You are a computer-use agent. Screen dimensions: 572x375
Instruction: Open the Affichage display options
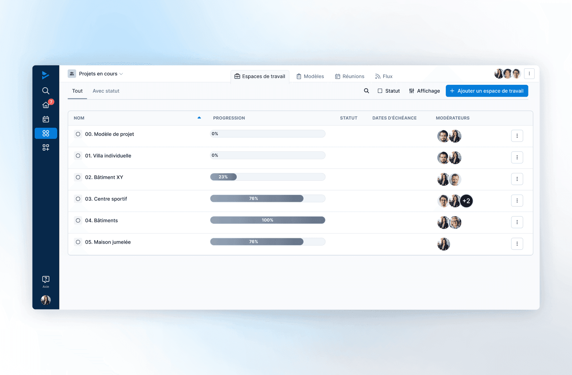424,91
